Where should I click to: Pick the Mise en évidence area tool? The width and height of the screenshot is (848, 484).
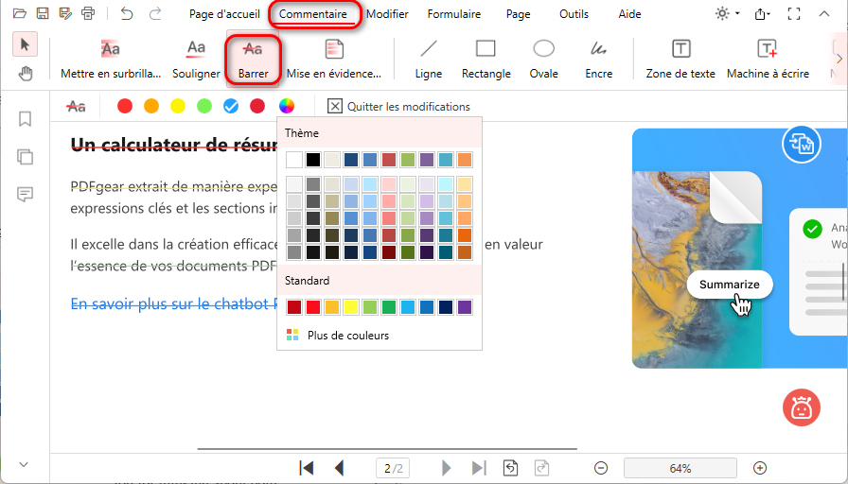pyautogui.click(x=334, y=60)
